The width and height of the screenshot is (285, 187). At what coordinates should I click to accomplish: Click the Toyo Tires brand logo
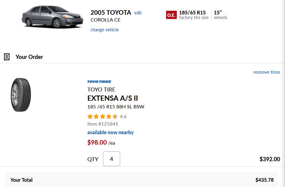99,82
